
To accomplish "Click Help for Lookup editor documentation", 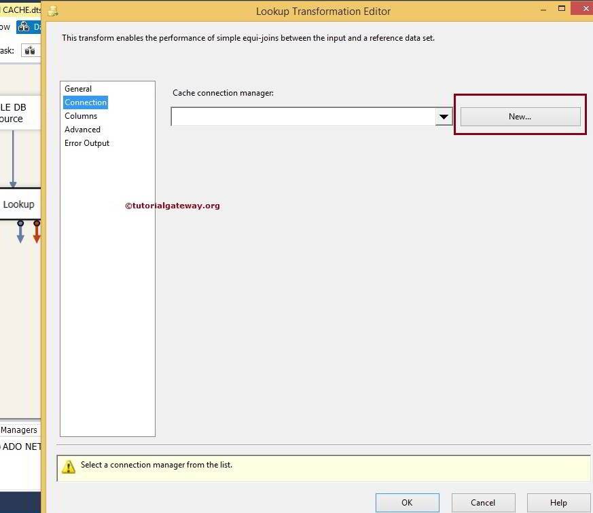I will click(x=557, y=502).
